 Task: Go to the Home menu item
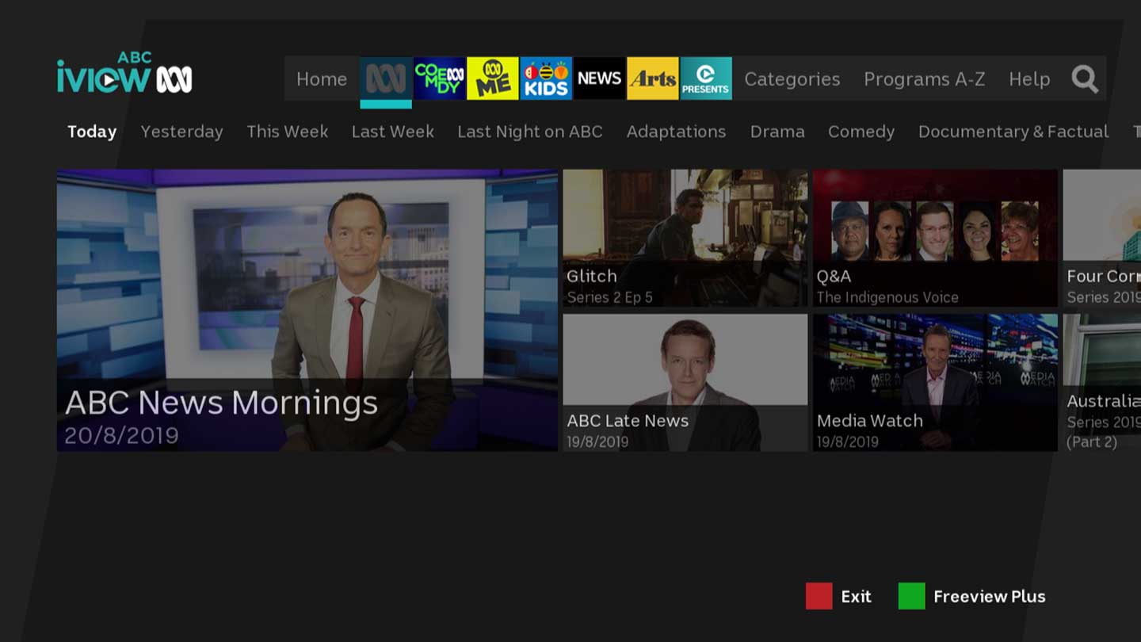[322, 79]
